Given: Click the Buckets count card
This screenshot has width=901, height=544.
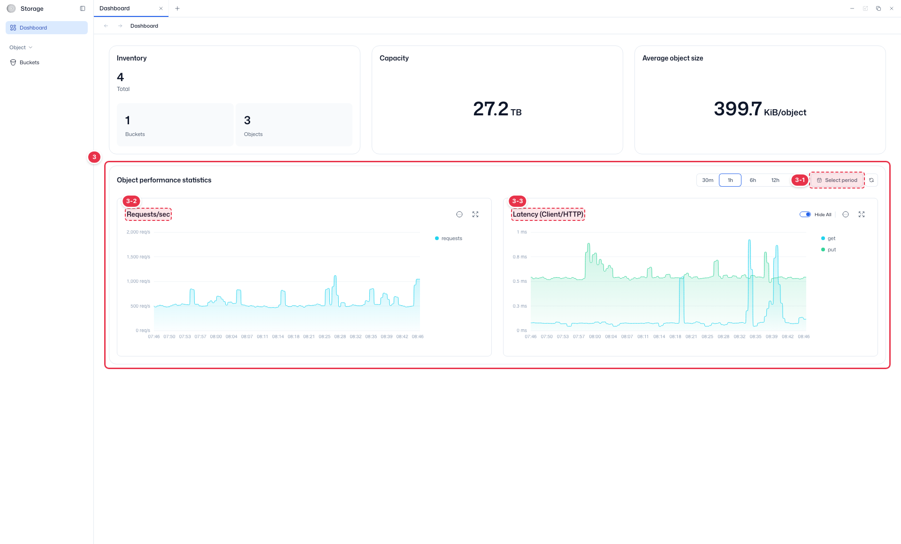Looking at the screenshot, I should click(x=175, y=125).
